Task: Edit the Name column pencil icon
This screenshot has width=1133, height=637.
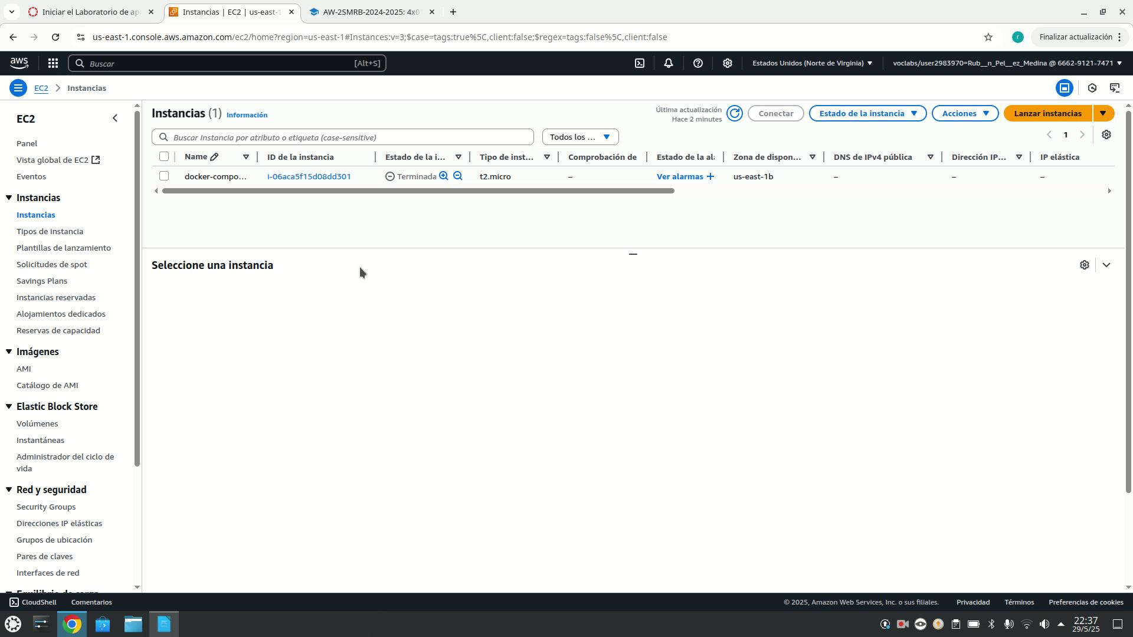Action: (214, 157)
